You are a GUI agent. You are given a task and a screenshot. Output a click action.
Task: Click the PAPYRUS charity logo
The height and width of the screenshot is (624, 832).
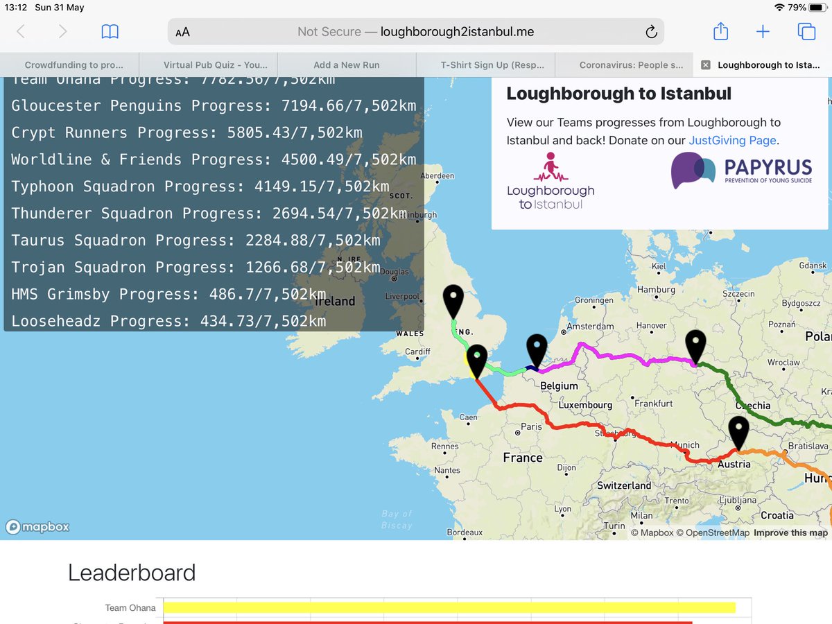coord(741,171)
